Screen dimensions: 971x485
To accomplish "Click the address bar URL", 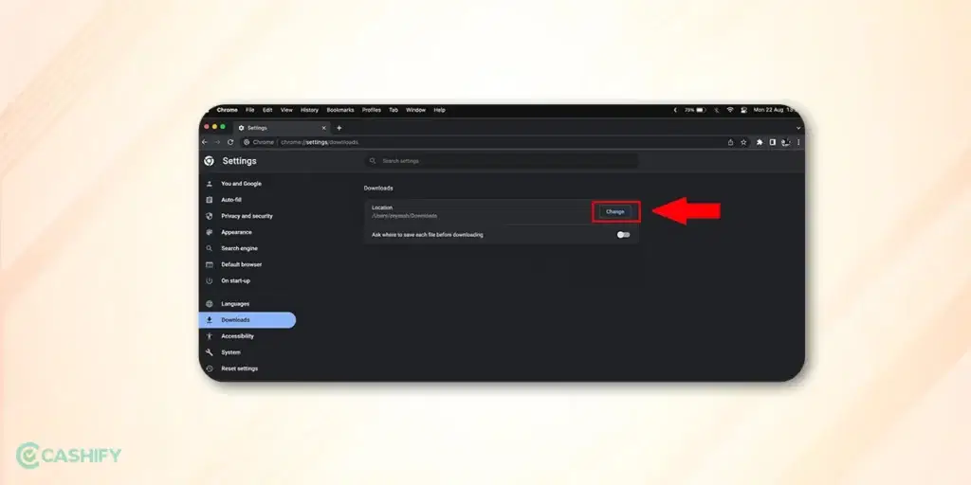I will point(320,142).
